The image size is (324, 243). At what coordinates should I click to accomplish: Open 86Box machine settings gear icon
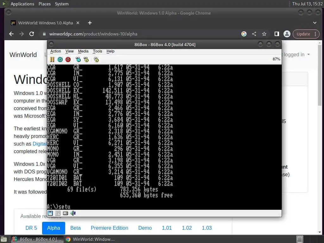[96, 59]
